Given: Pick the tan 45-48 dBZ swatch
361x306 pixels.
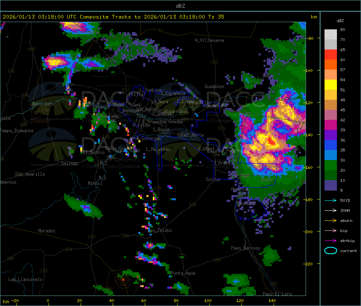Looking at the screenshot, I should point(331,105).
